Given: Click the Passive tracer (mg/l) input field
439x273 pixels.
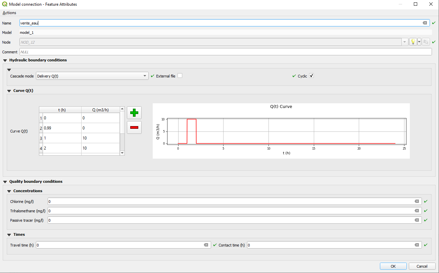Looking at the screenshot, I should pos(235,220).
